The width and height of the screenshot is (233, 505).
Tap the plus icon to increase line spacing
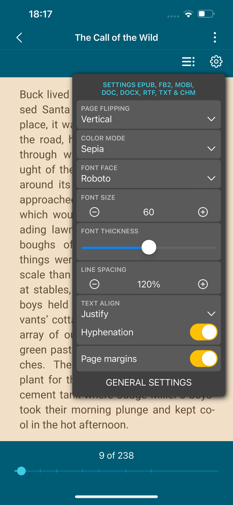203,284
